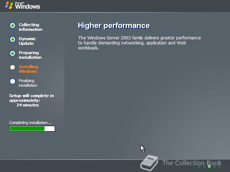Click the Completing installation status text

(30, 123)
